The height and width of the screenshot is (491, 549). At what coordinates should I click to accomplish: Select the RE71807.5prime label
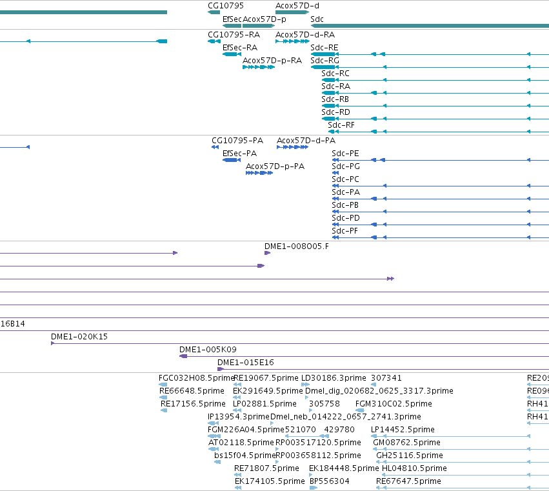coord(266,469)
